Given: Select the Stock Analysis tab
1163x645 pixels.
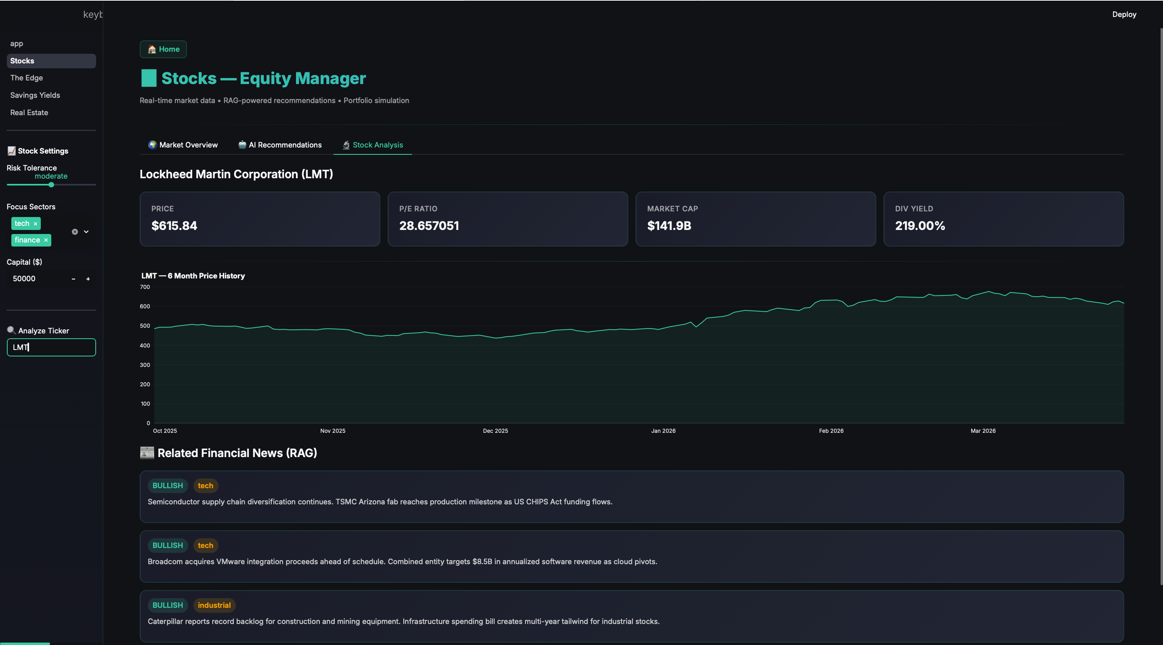Looking at the screenshot, I should (x=372, y=145).
